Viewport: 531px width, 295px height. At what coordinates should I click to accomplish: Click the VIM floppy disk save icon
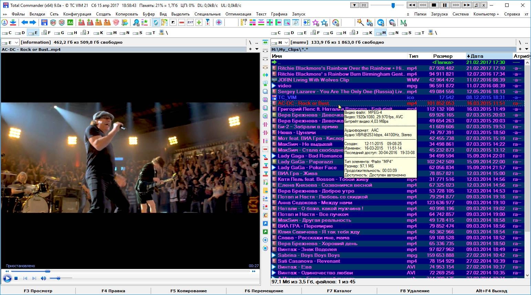pos(44,23)
